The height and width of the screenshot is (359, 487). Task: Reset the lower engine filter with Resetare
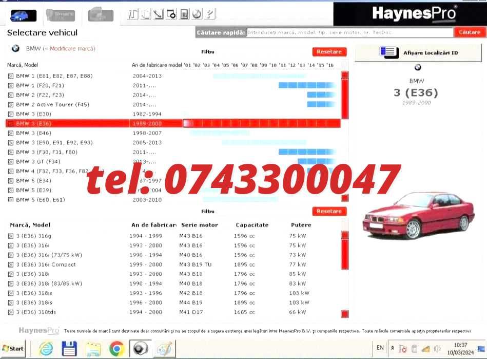click(329, 212)
